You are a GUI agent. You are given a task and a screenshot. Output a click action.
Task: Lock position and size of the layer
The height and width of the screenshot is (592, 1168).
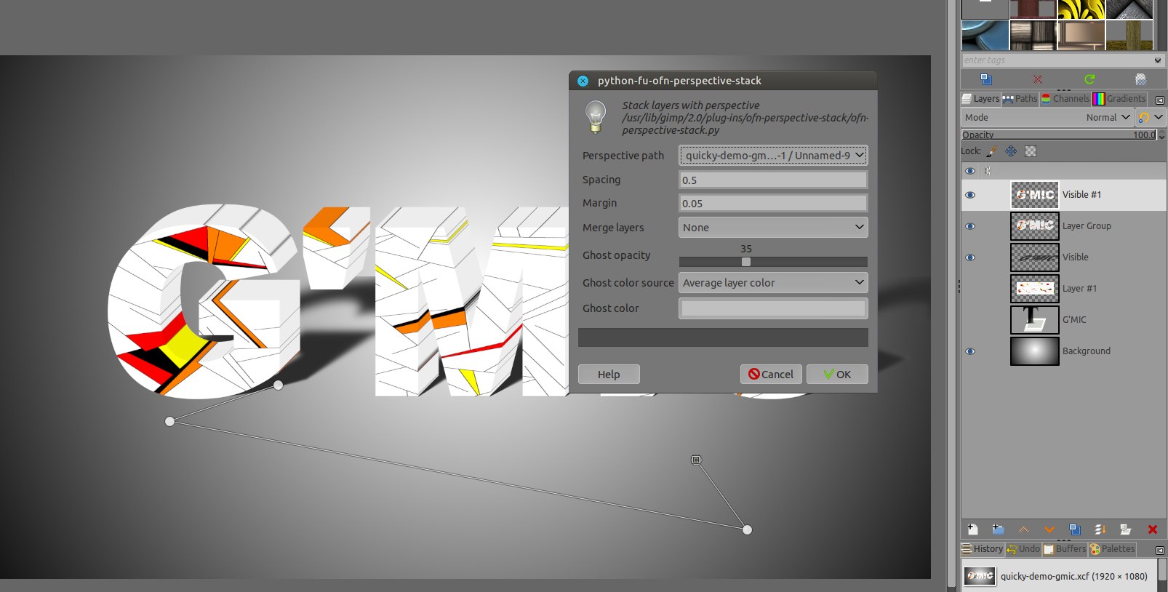click(1011, 151)
